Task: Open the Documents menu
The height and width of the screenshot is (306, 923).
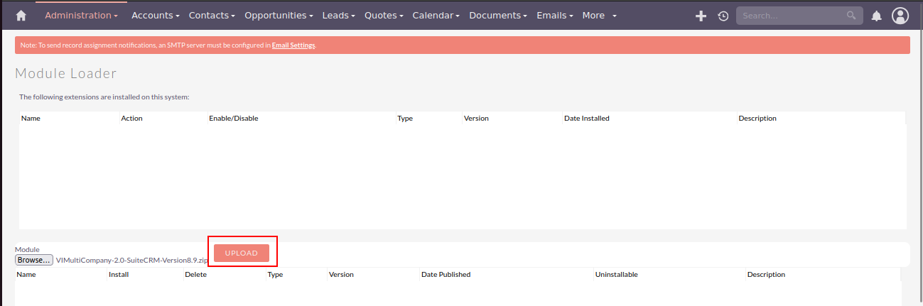Action: (x=498, y=16)
